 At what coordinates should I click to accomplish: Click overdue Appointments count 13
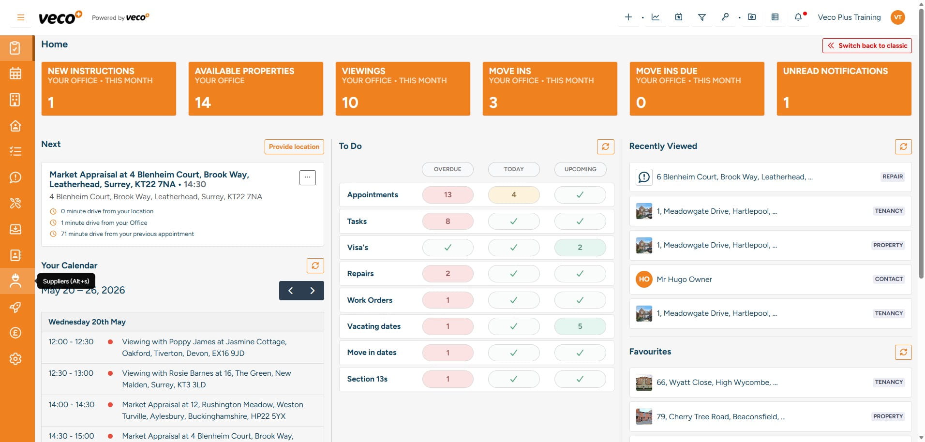[448, 195]
